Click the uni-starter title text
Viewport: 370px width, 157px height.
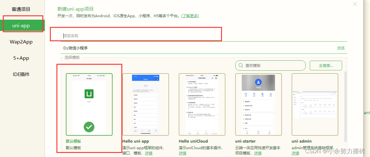click(x=246, y=141)
